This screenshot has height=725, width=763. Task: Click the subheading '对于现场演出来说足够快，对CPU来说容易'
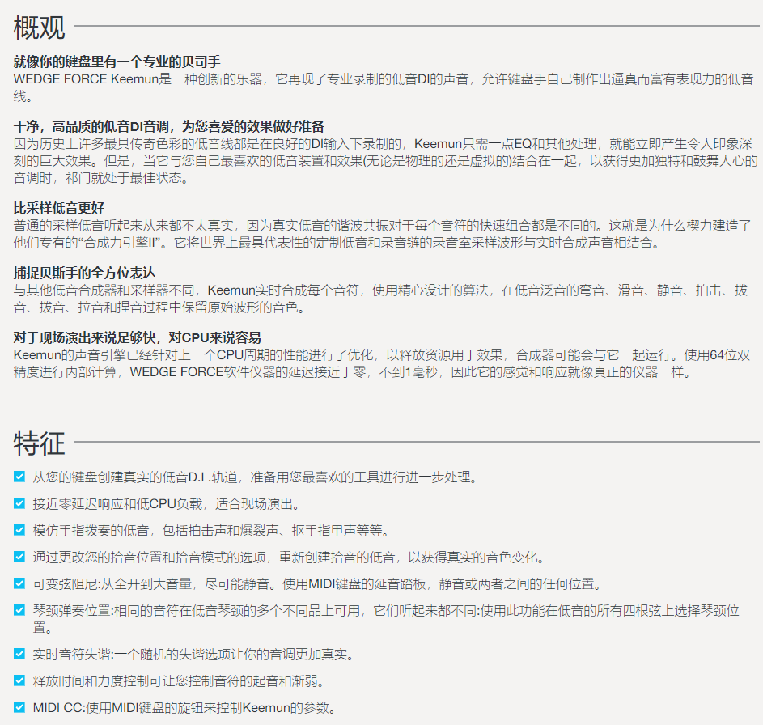click(137, 337)
